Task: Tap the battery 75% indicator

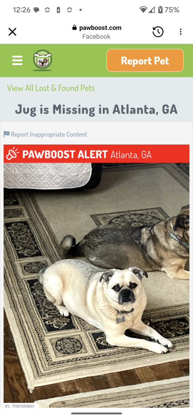Action: [x=169, y=10]
